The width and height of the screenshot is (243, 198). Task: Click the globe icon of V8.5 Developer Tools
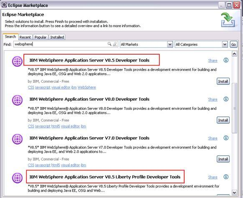click(x=17, y=61)
